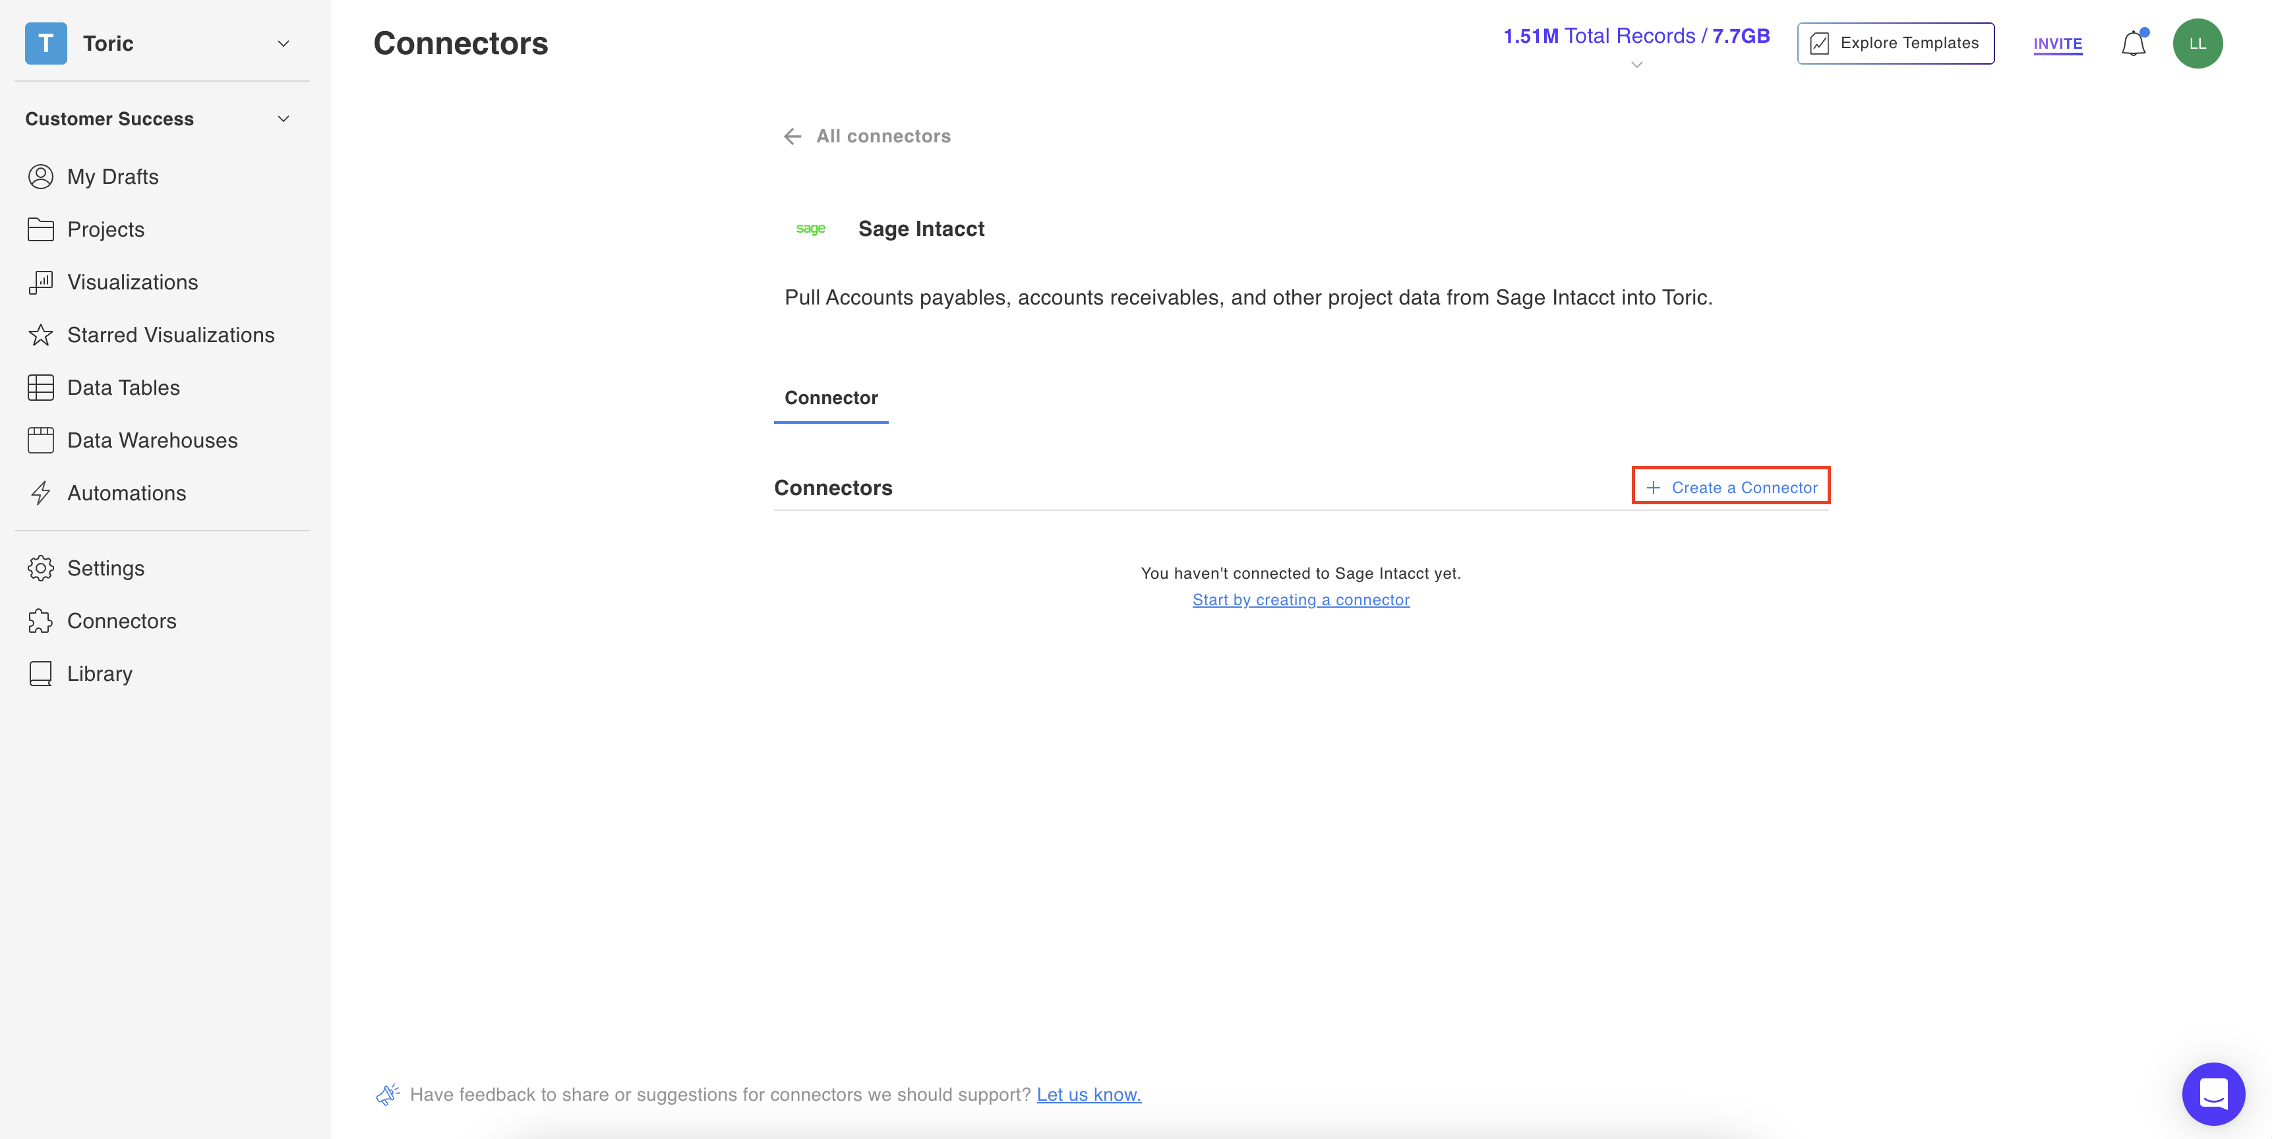
Task: Click Create a Connector button
Action: (1731, 488)
